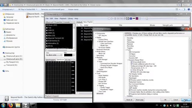192x108 pixels.
Task: Click the Stop playback button in foobar2000 toolbar
Action: point(109,19)
